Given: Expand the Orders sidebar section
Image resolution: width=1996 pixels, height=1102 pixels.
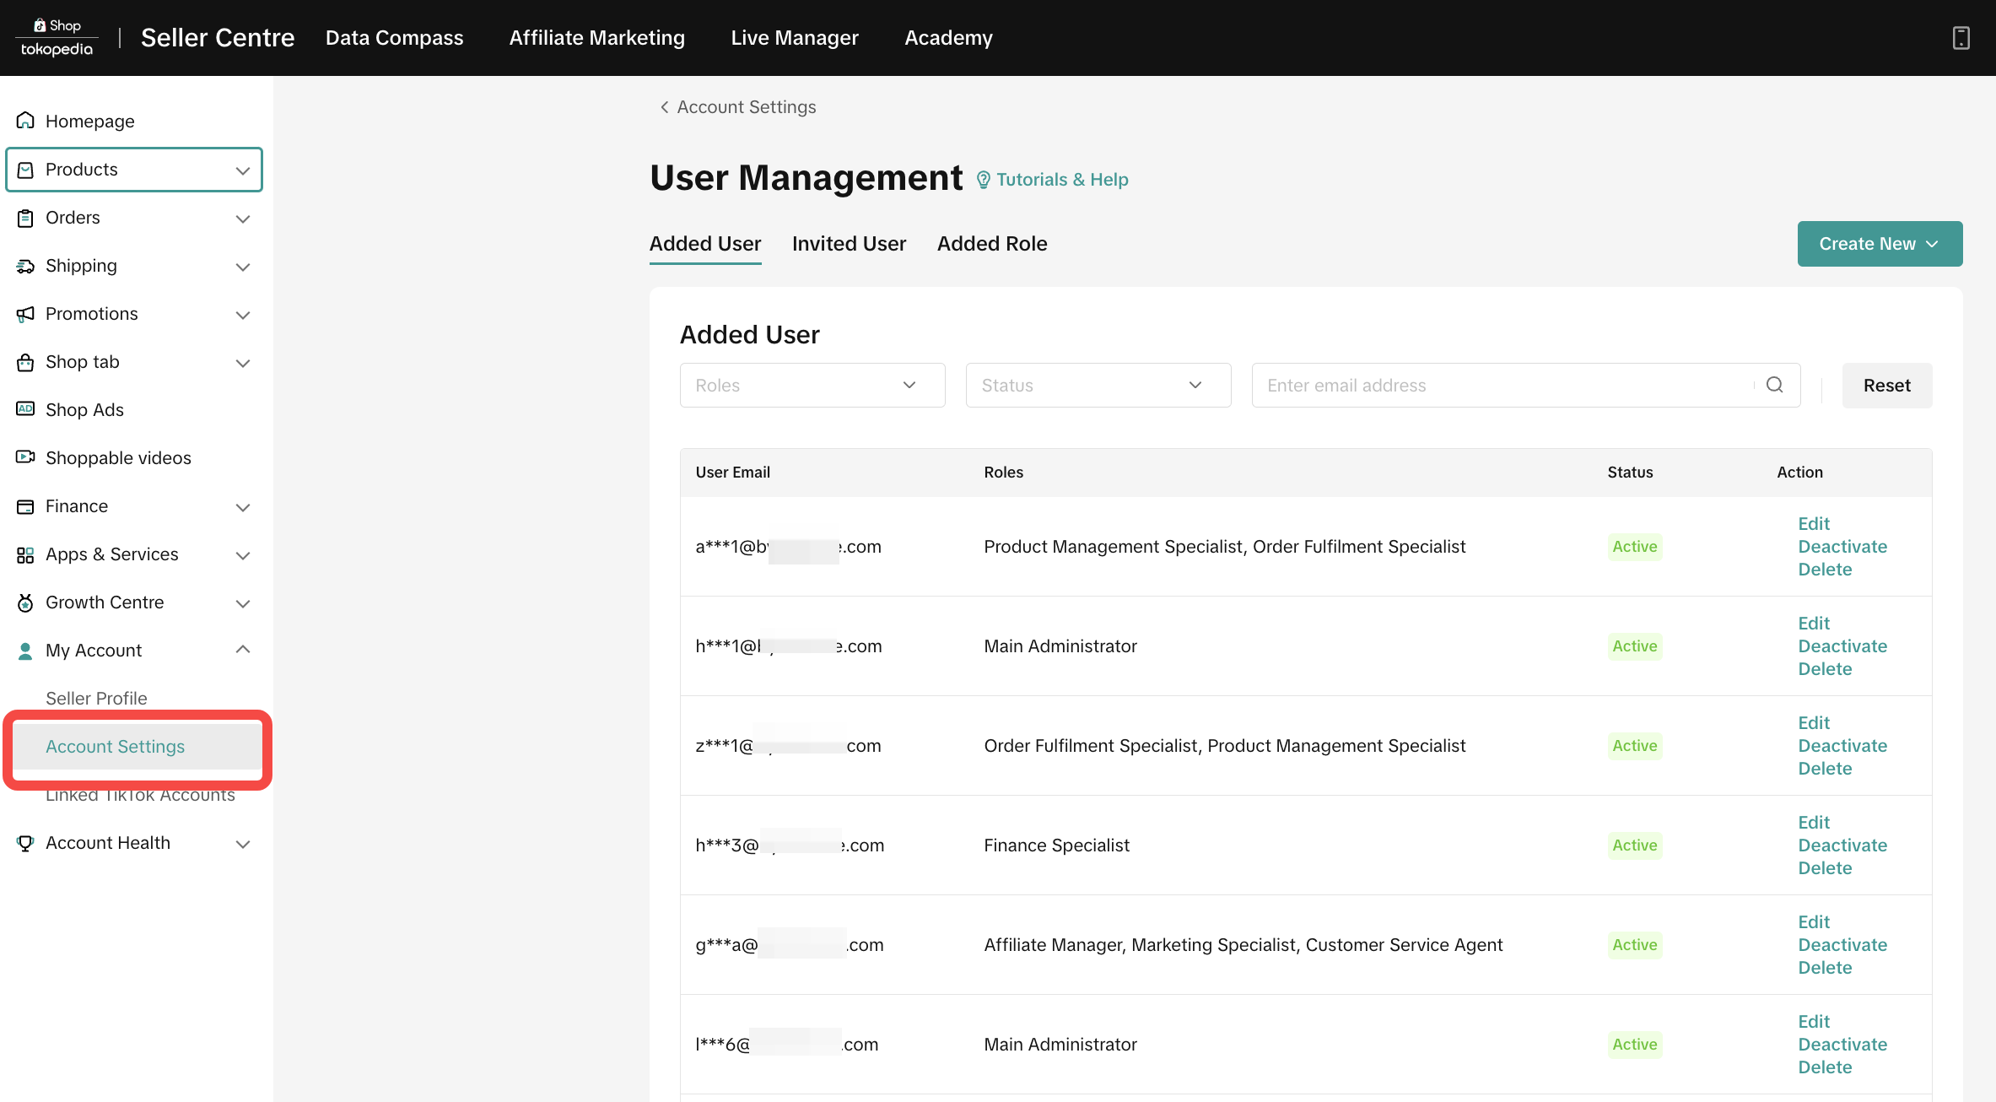Looking at the screenshot, I should pyautogui.click(x=242, y=219).
